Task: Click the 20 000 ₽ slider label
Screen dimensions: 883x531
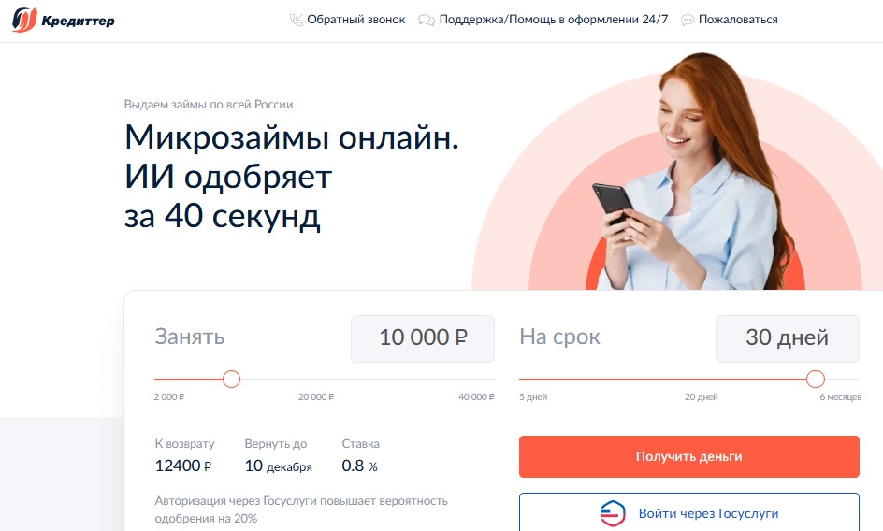Action: 316,397
